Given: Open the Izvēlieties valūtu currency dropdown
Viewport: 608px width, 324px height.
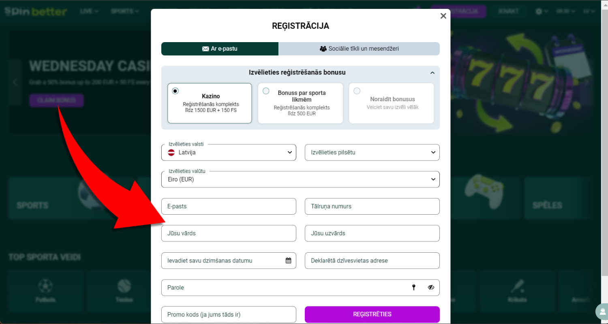Looking at the screenshot, I should click(x=300, y=179).
